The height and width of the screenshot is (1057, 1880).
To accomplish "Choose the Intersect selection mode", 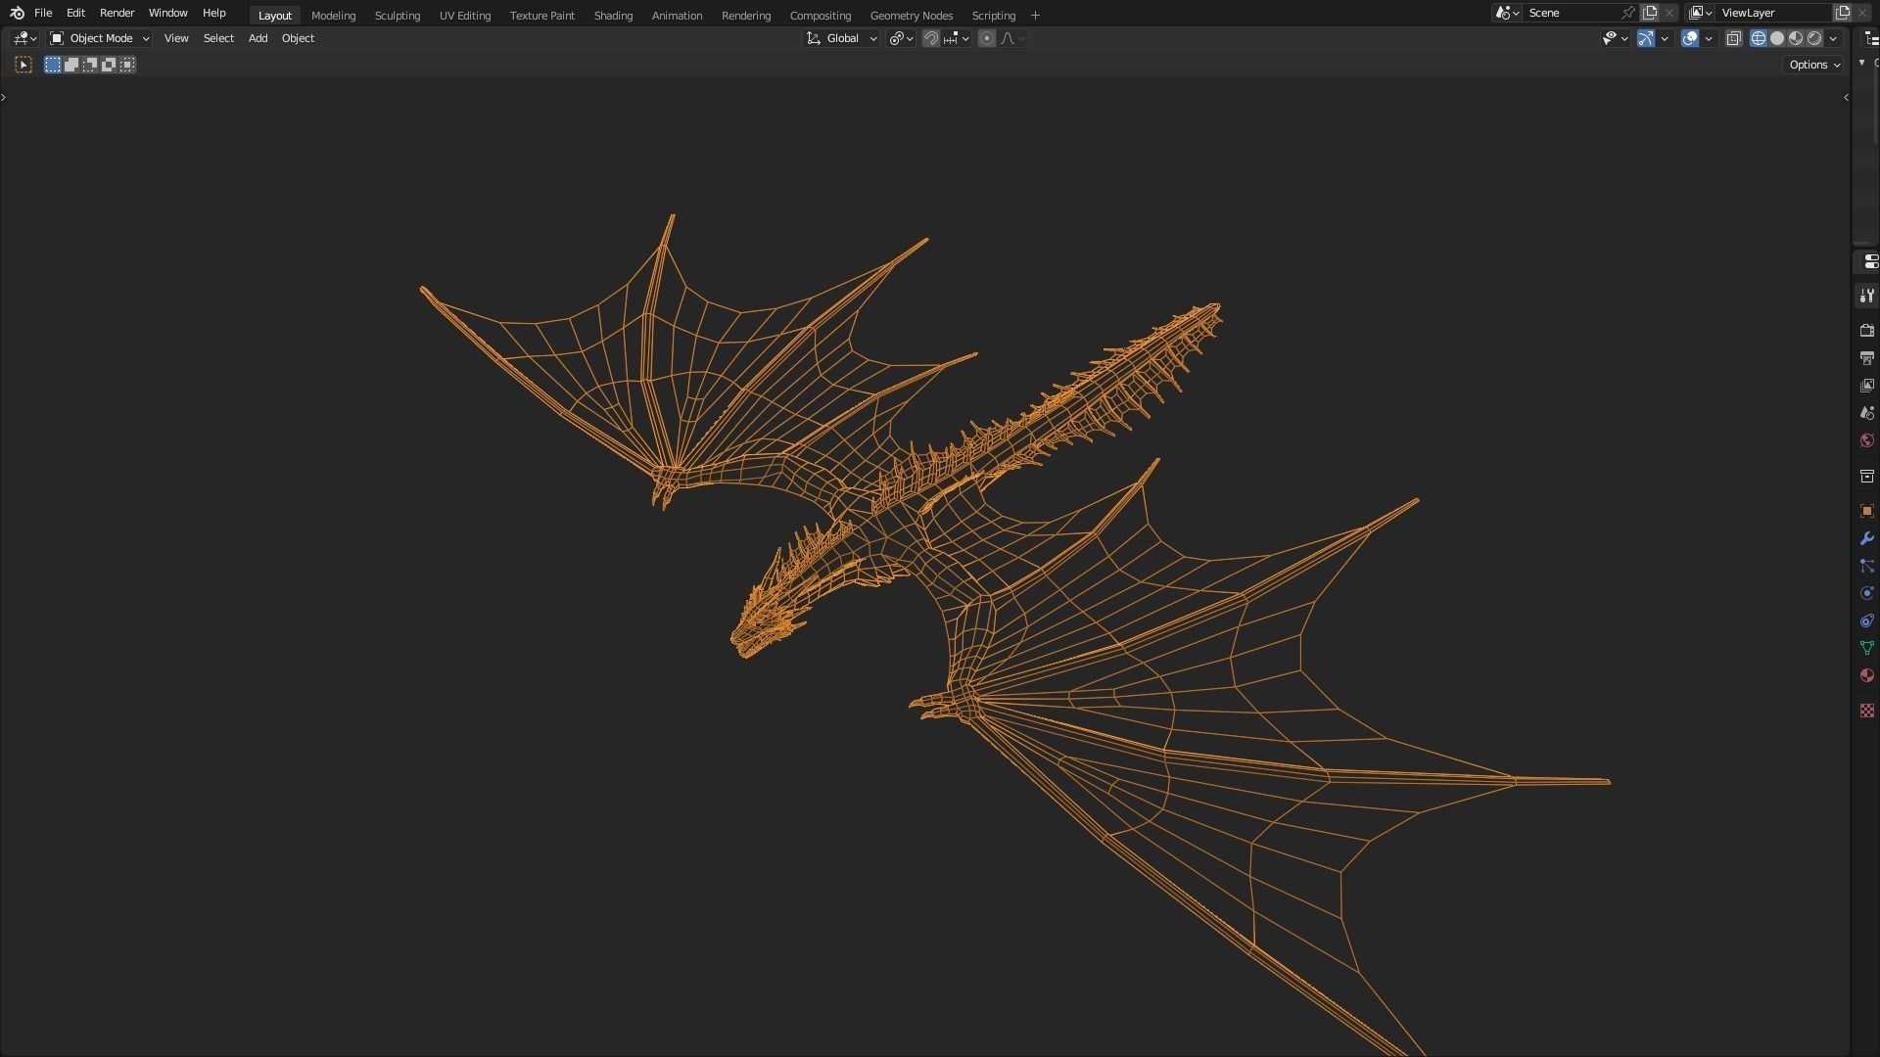I will pyautogui.click(x=127, y=65).
